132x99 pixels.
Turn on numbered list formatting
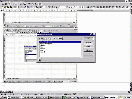click(x=110, y=7)
